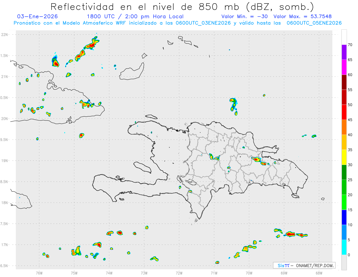
Task: Select the latitude axis label '21N'
Action: point(5,76)
